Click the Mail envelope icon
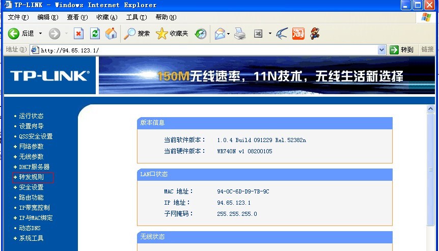Viewport: 439px width, 251px height. click(220, 34)
